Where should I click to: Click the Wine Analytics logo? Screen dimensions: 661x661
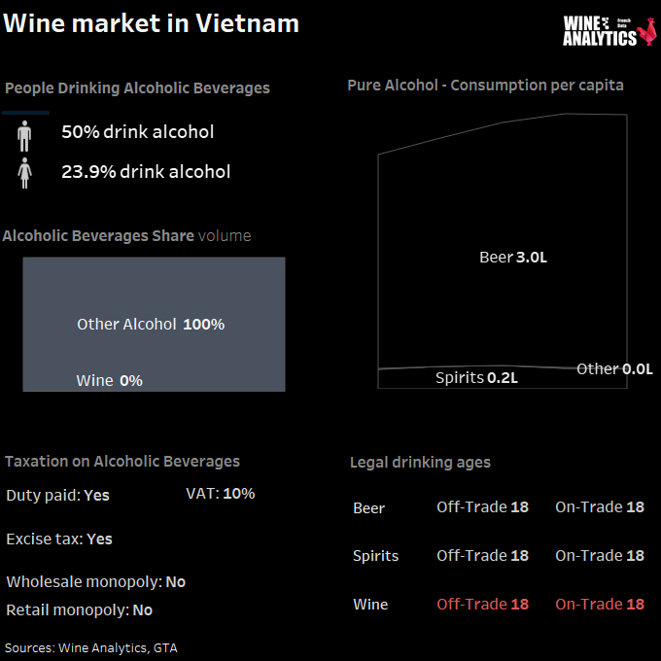[x=609, y=31]
